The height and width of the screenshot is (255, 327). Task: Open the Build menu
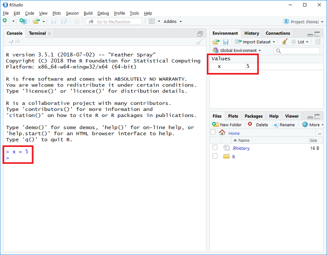coord(88,13)
